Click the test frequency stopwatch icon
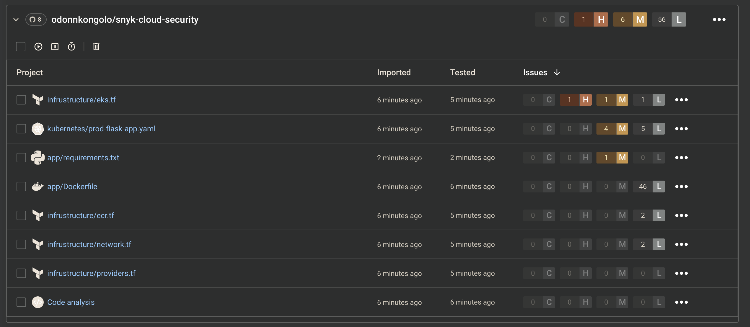 coord(71,47)
